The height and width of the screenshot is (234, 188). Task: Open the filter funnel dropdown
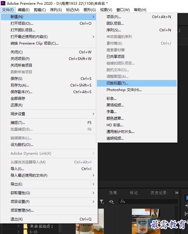[102, 202]
